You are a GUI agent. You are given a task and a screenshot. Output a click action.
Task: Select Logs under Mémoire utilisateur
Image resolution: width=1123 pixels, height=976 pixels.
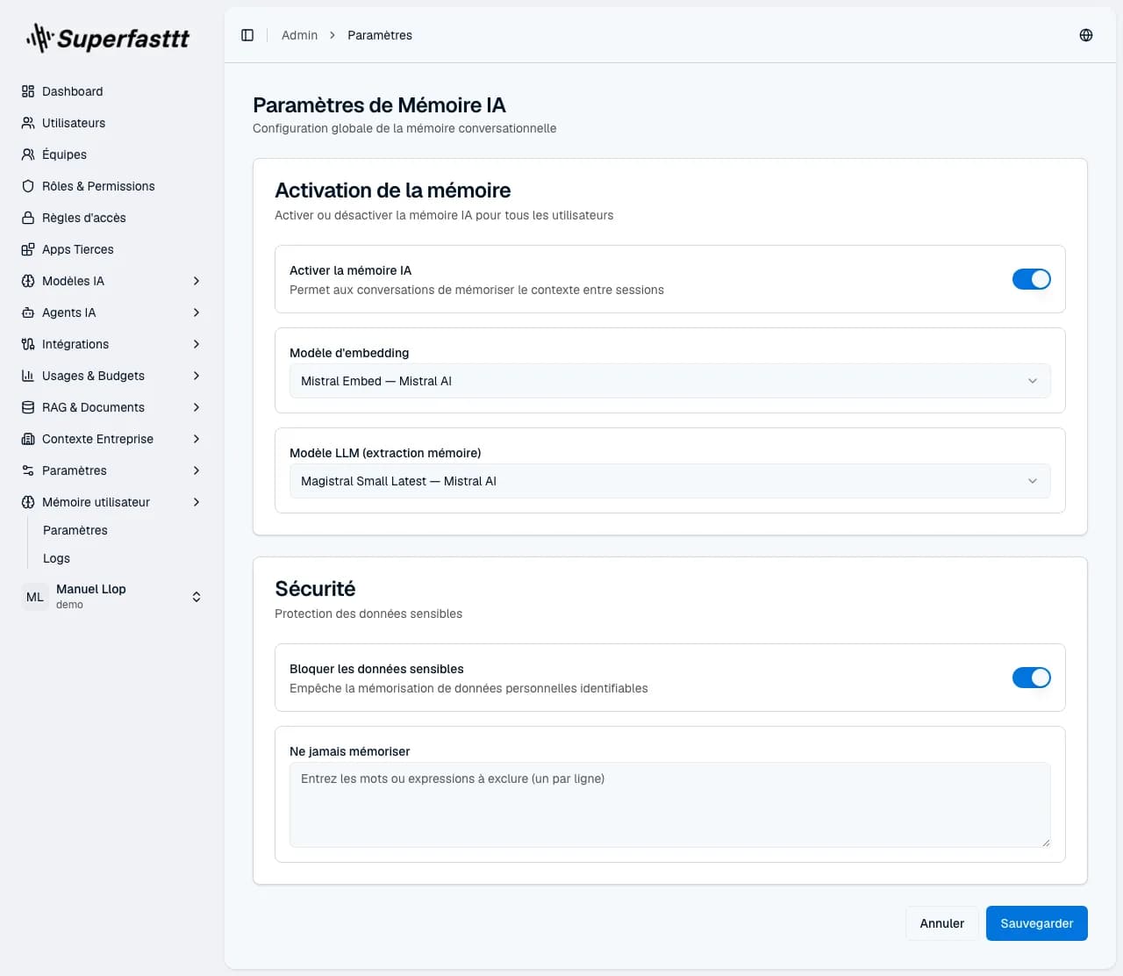(x=56, y=558)
